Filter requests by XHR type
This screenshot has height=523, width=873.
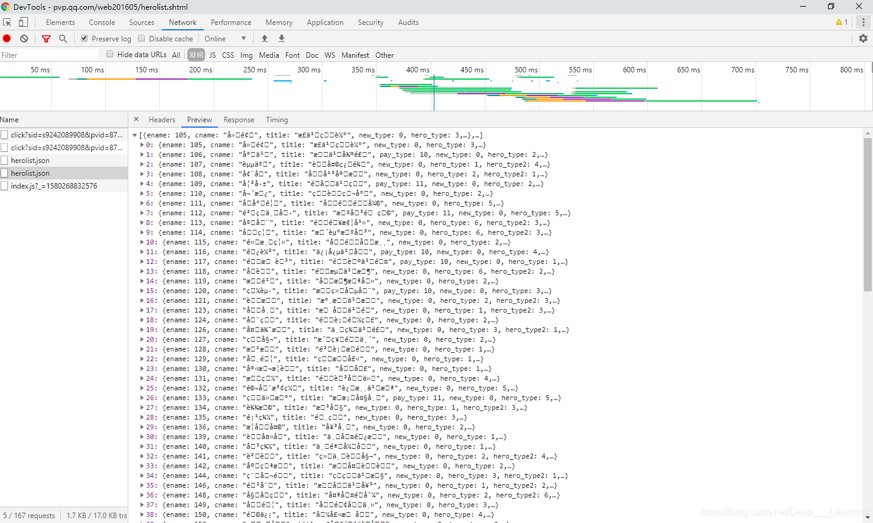point(196,55)
